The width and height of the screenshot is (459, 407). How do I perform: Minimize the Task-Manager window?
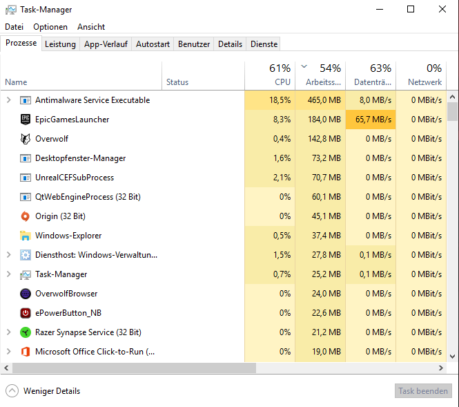point(380,10)
